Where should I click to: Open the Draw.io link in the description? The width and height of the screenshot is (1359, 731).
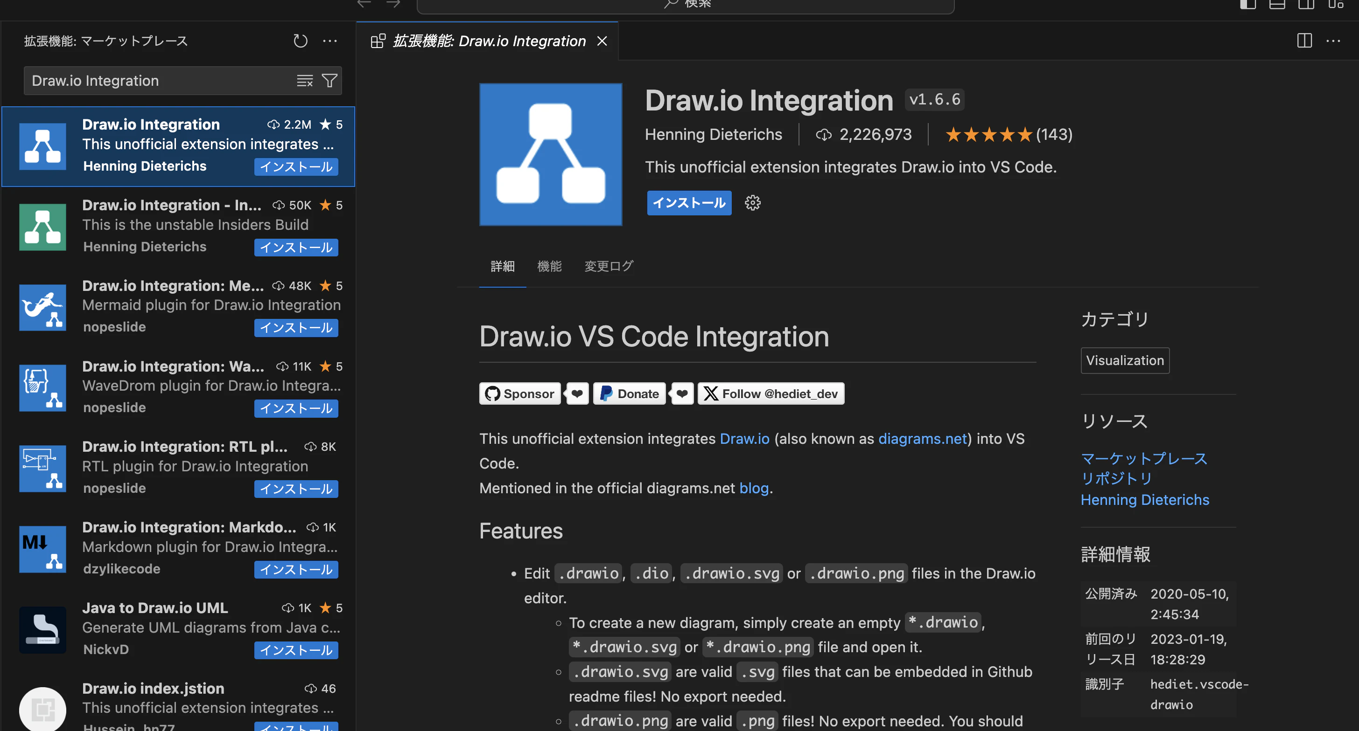(744, 439)
